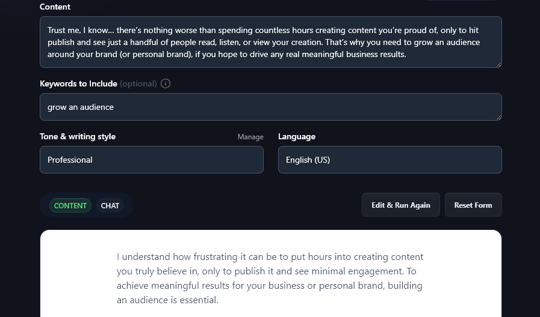The image size is (540, 317).
Task: Click the Edit & Run Again button
Action: pyautogui.click(x=400, y=205)
